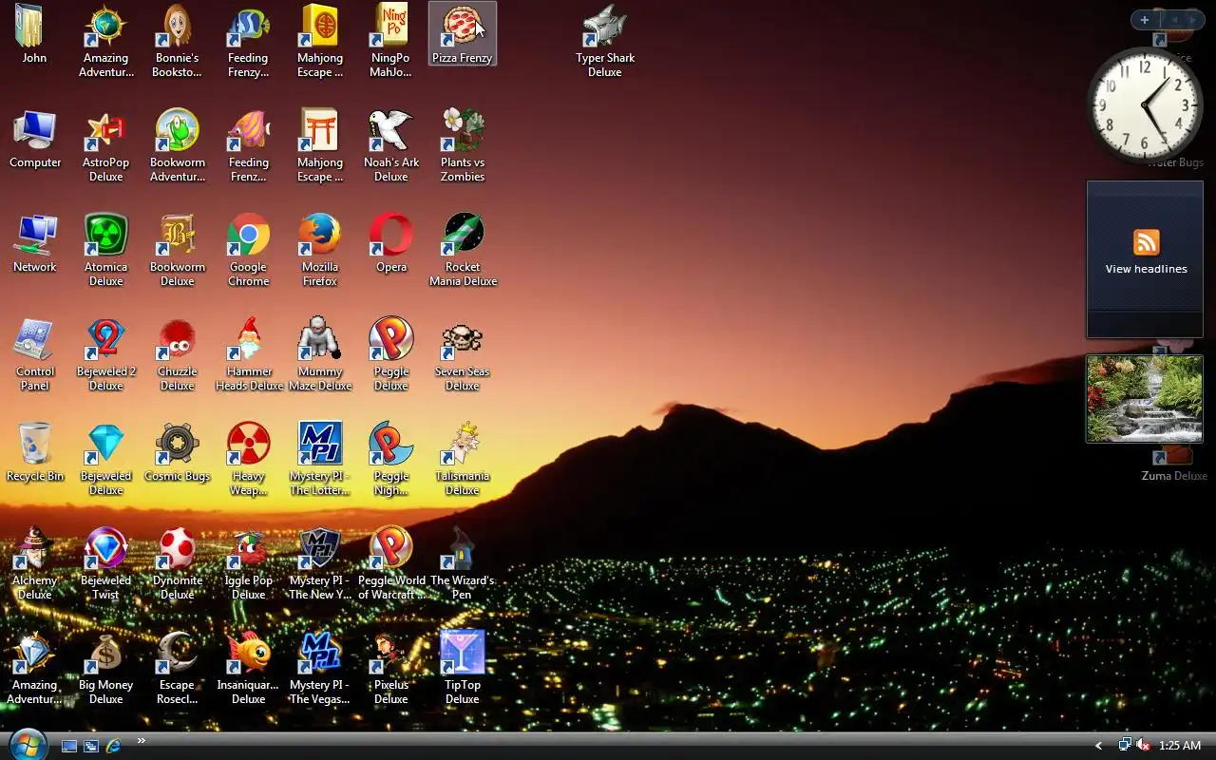Screen dimensions: 1216x760
Task: Launch the Opera browser shortcut
Action: [391, 243]
